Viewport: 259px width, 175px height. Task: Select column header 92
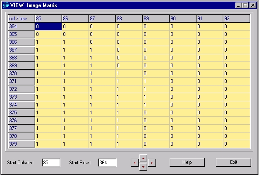236,19
